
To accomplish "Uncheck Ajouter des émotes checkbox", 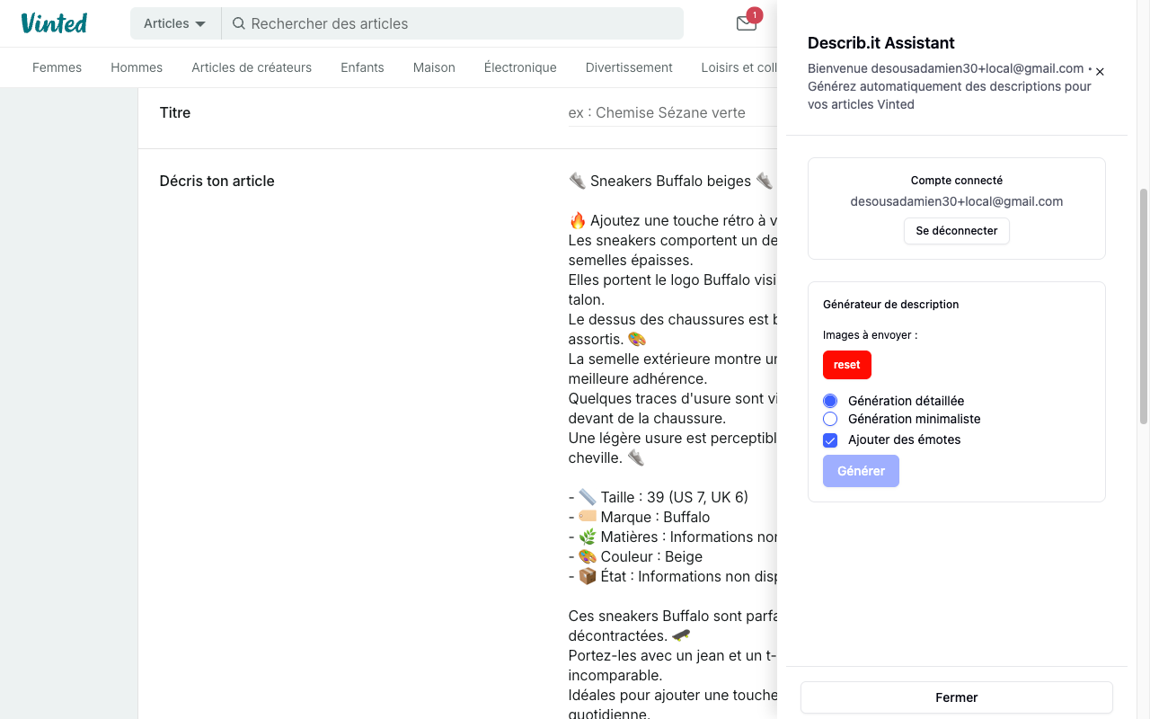I will 830,440.
